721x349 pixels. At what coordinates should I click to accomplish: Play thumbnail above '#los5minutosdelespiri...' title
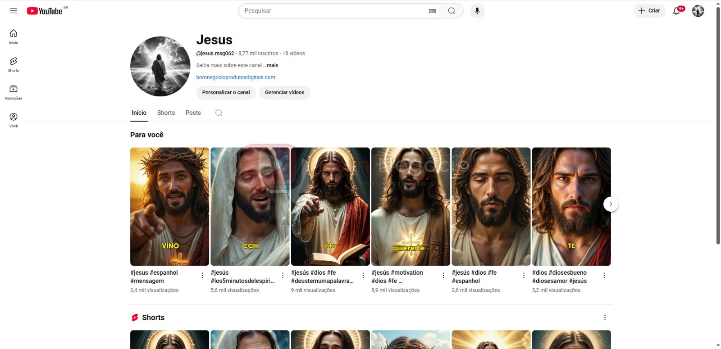[x=250, y=207]
